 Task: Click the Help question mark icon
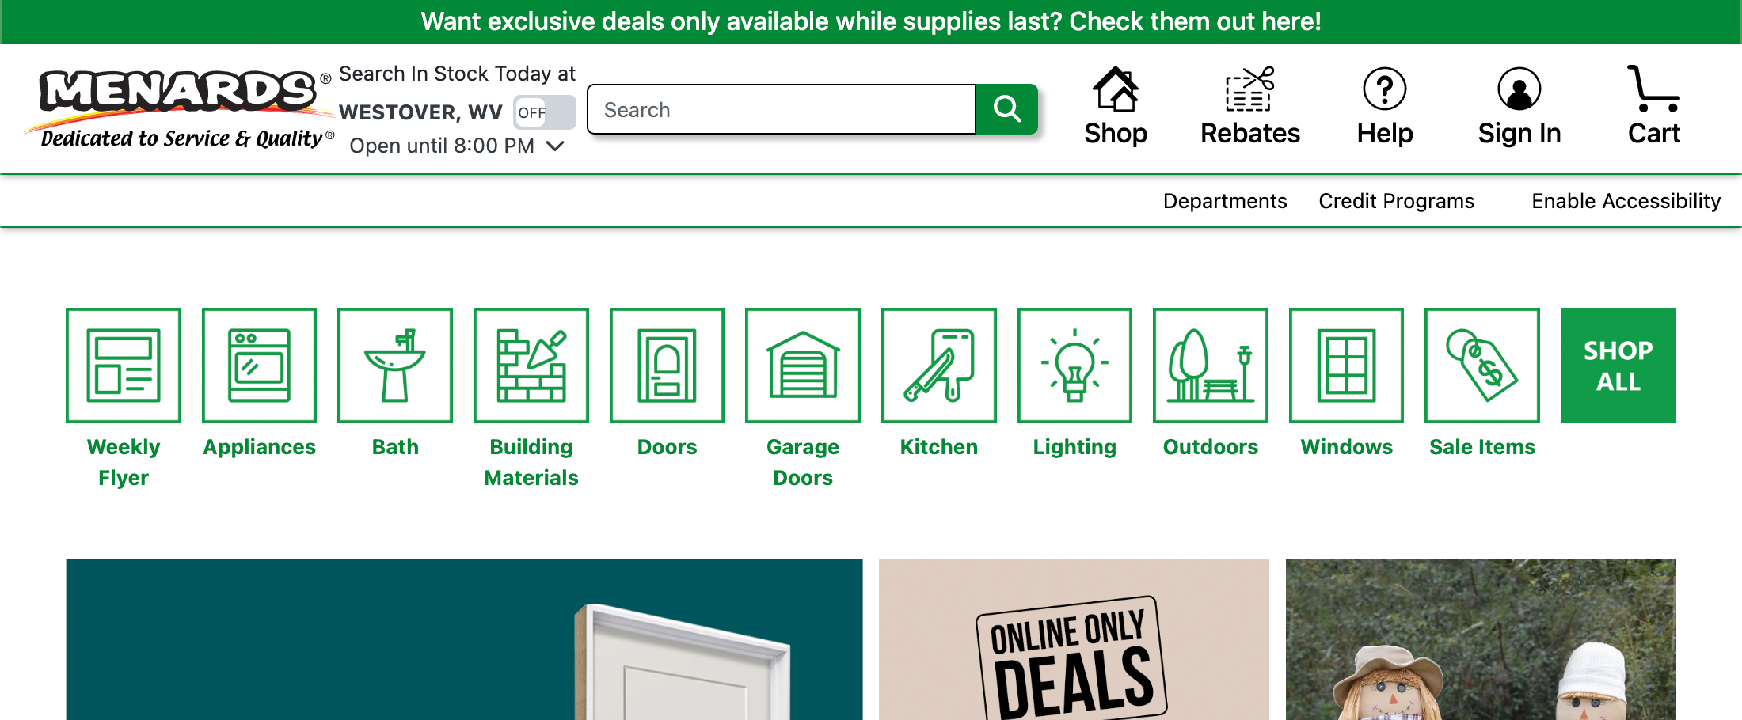(x=1384, y=89)
